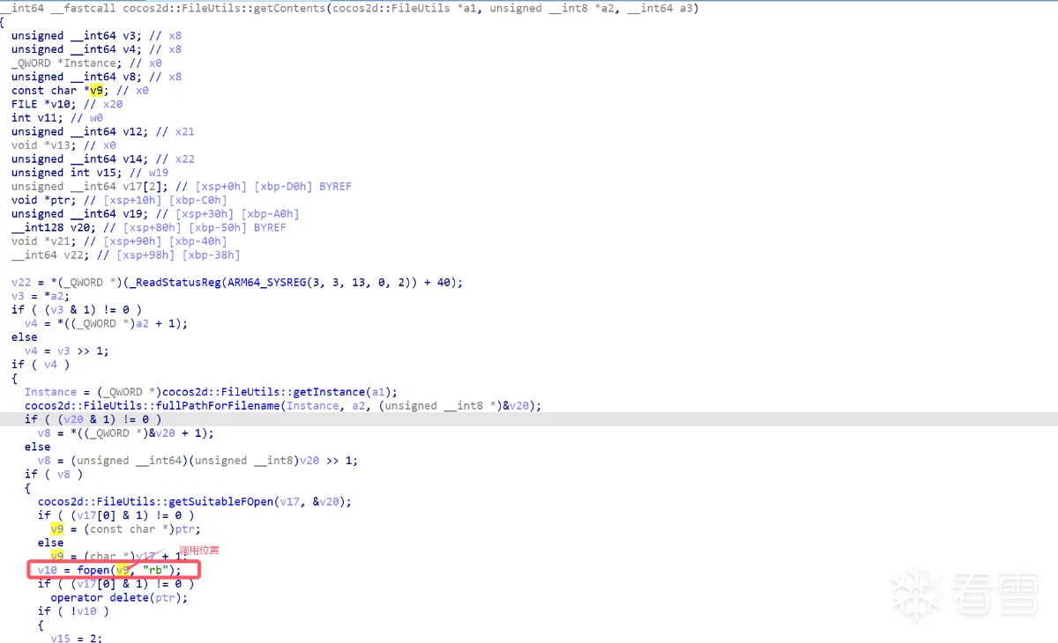Click the getSuitableFOpen(v17, &v20) call

[x=195, y=502]
